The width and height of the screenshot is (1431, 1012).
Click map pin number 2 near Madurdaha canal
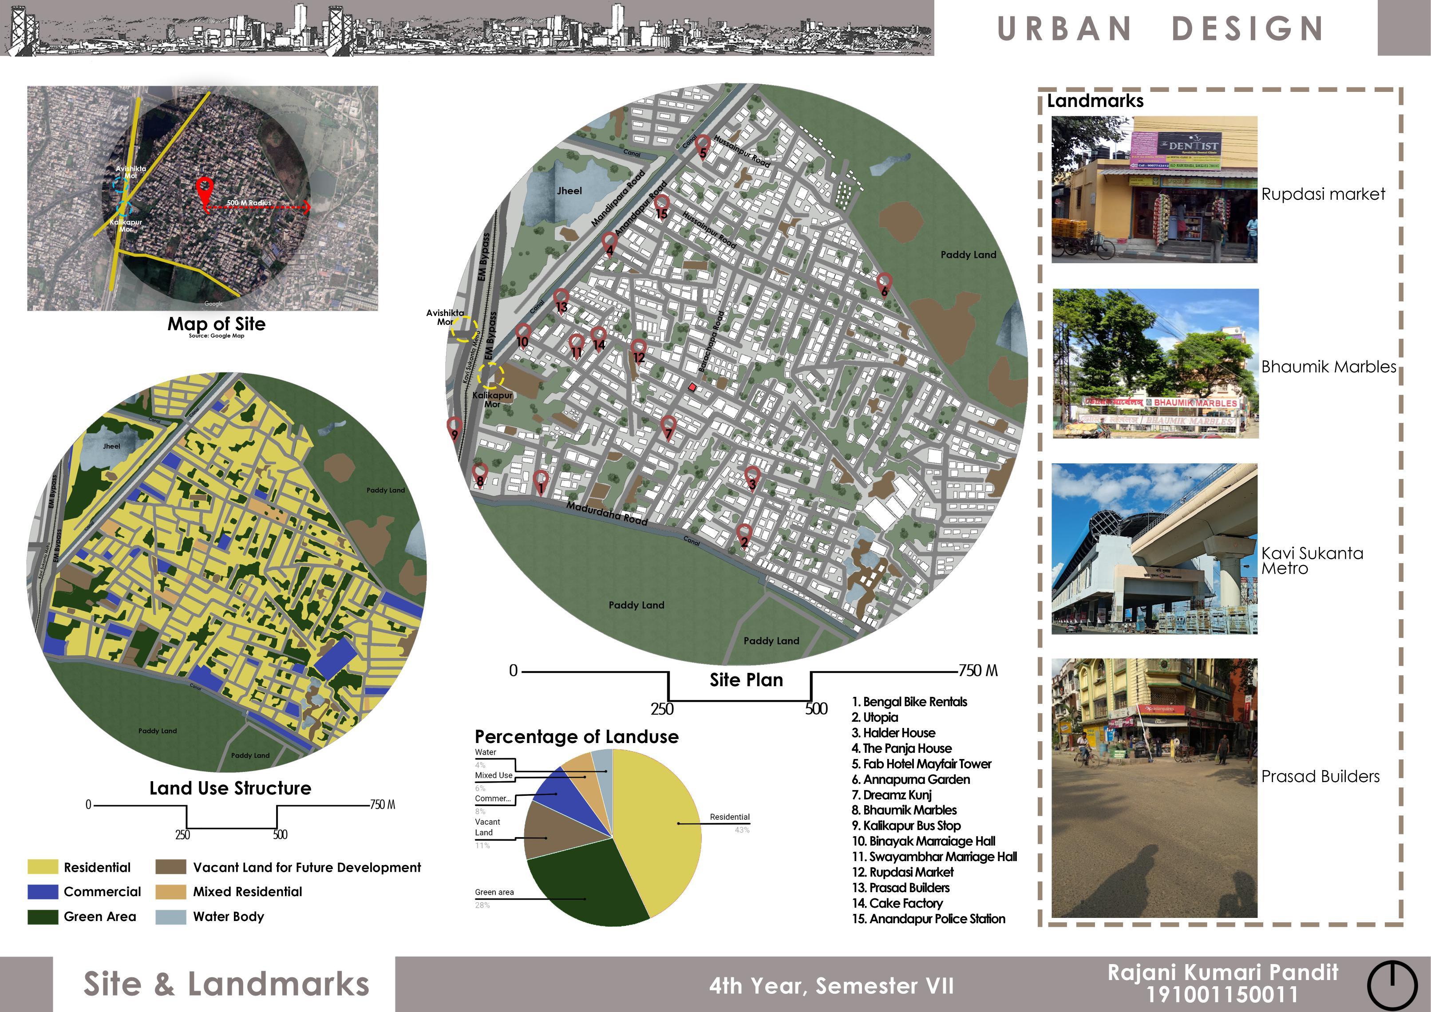click(743, 535)
